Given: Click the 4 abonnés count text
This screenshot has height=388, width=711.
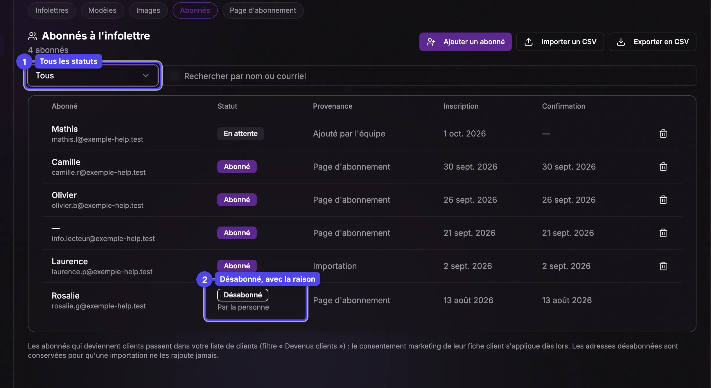Looking at the screenshot, I should 48,50.
